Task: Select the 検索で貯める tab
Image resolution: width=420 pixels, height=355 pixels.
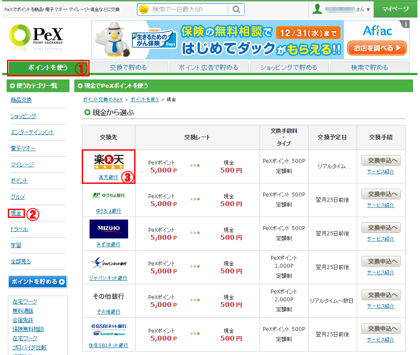Action: coord(370,68)
